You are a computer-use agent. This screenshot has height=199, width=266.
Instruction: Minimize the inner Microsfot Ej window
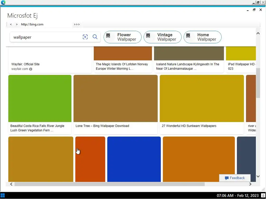click(x=248, y=10)
